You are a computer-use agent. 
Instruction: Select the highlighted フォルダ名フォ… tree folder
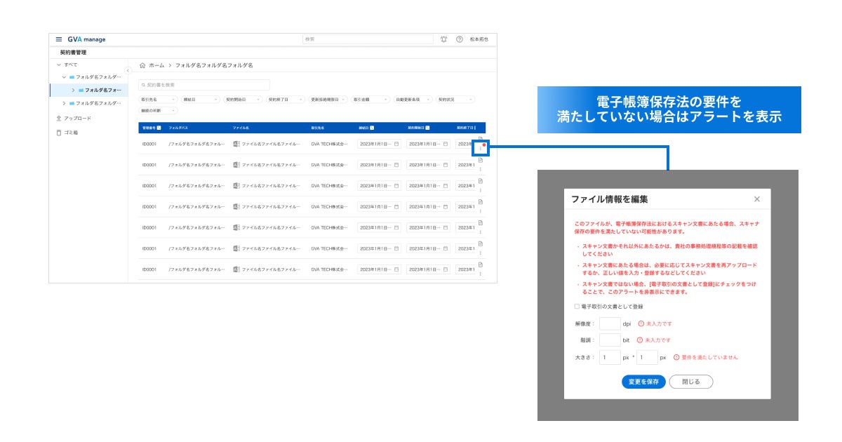[88, 90]
